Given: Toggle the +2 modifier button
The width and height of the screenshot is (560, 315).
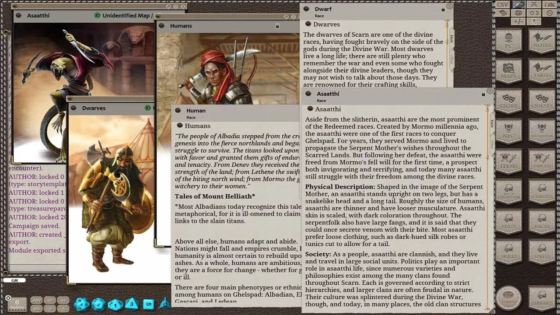Looking at the screenshot, I should (x=51, y=301).
